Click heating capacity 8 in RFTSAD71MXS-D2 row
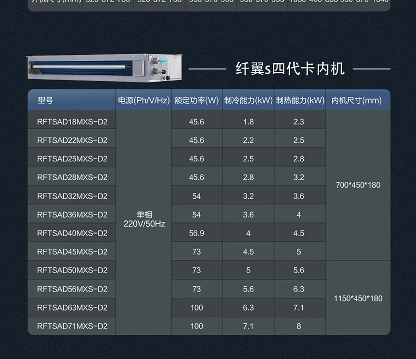416x359 pixels. click(x=299, y=326)
